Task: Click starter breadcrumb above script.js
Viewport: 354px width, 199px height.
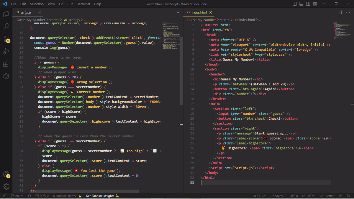Action: [54, 19]
